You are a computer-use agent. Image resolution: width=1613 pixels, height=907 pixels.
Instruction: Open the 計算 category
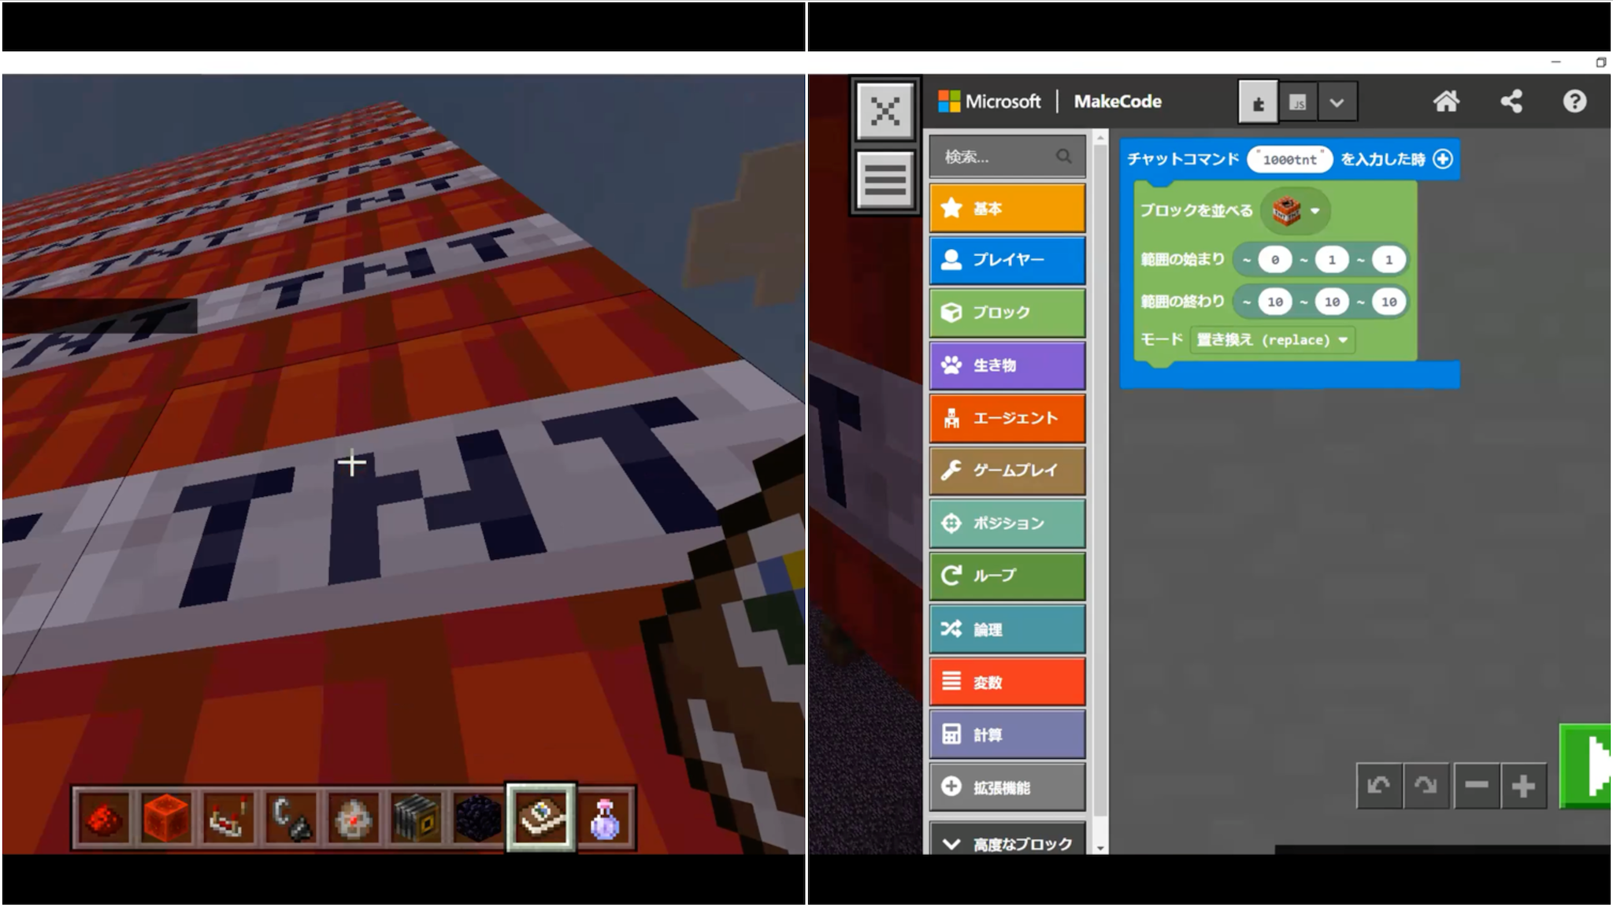1007,735
